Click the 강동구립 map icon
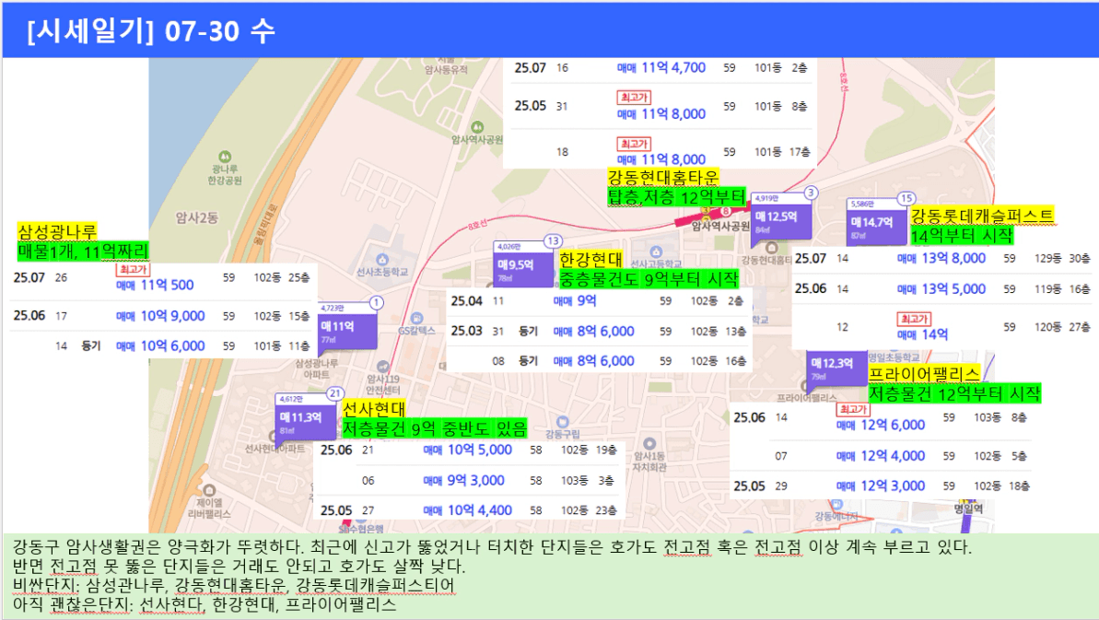 coord(562,422)
